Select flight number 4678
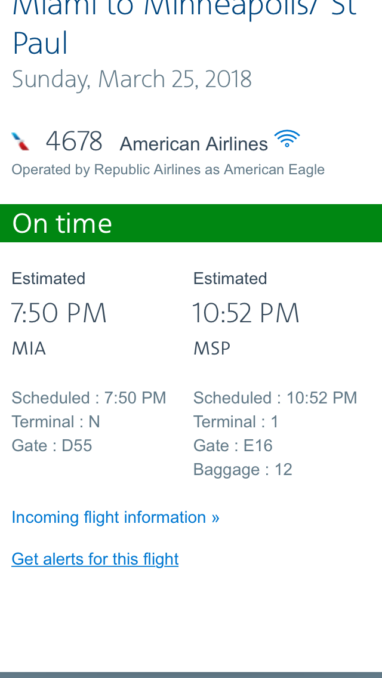Screen dimensions: 382x678 pos(74,142)
